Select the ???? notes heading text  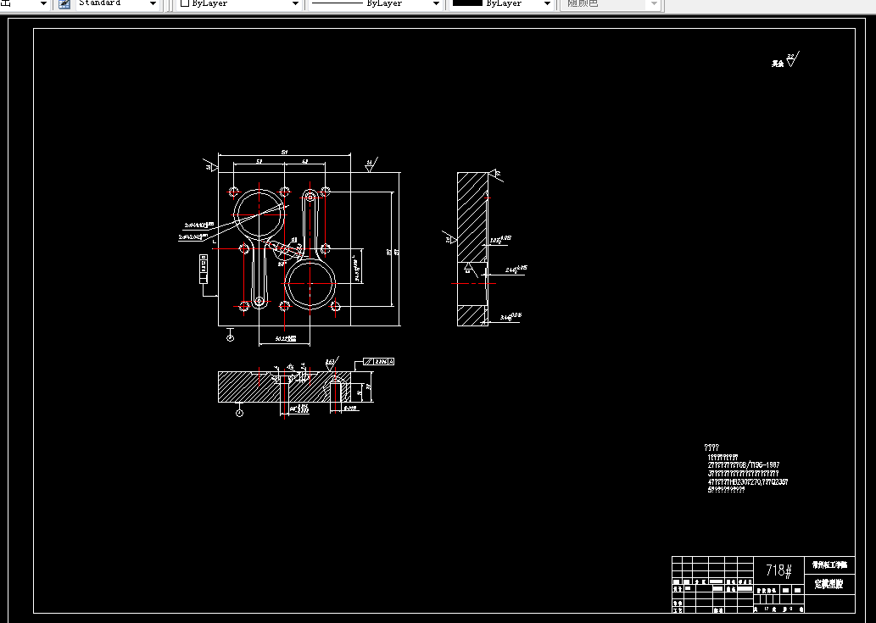click(x=711, y=448)
